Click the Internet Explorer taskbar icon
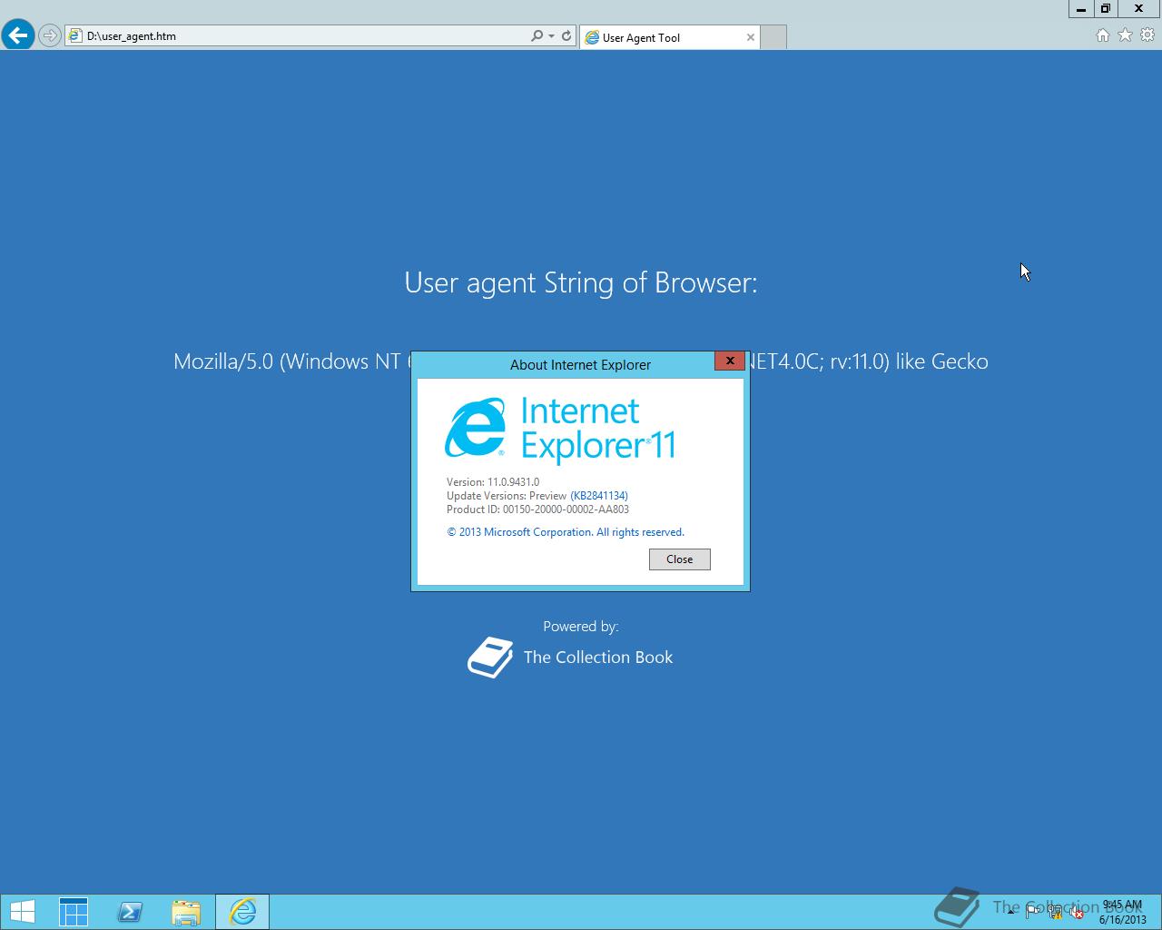Image resolution: width=1162 pixels, height=930 pixels. 242,912
